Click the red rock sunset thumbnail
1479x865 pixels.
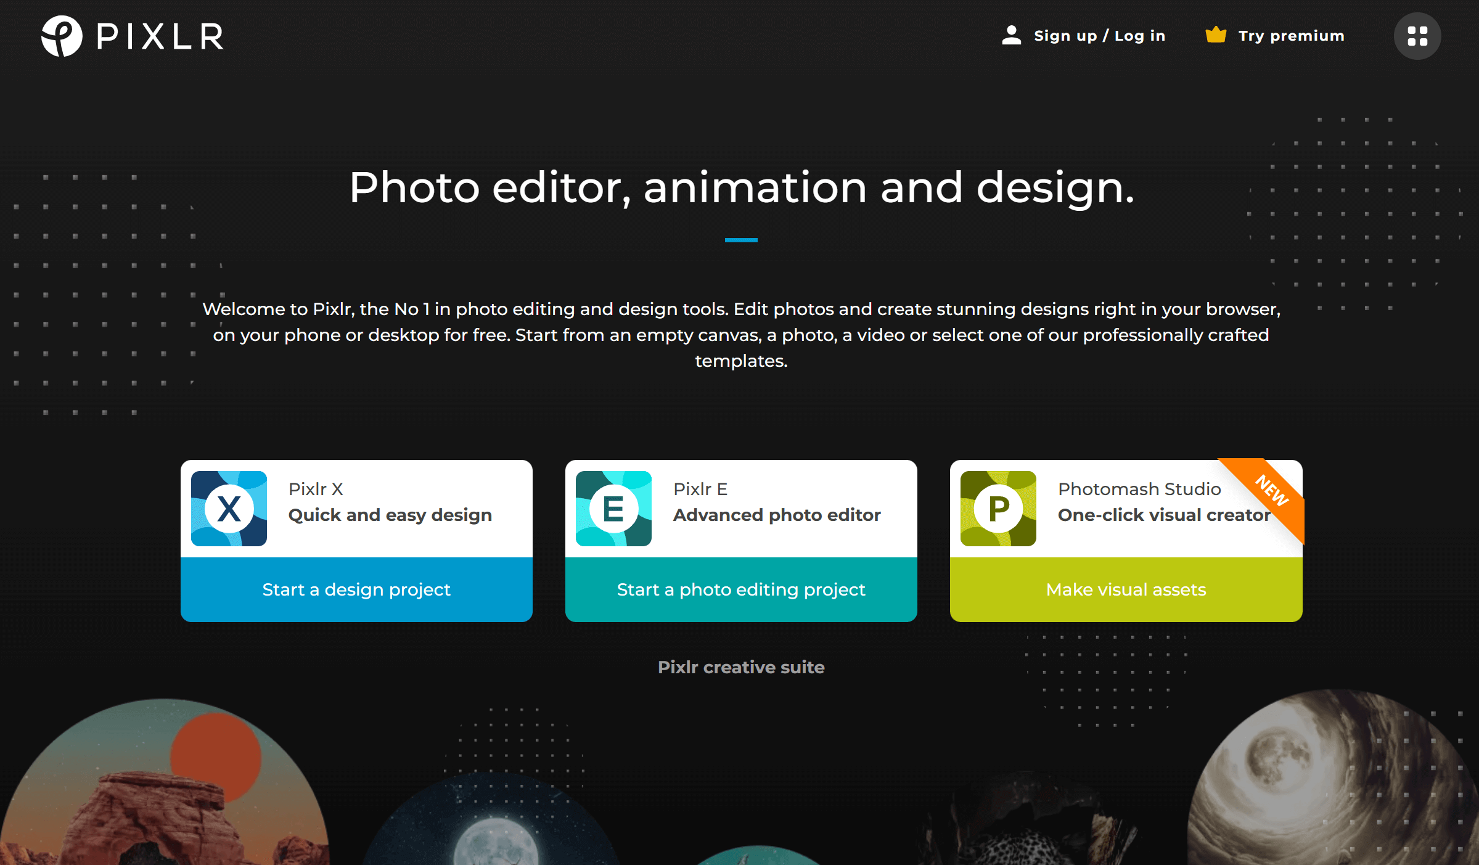coord(164,782)
